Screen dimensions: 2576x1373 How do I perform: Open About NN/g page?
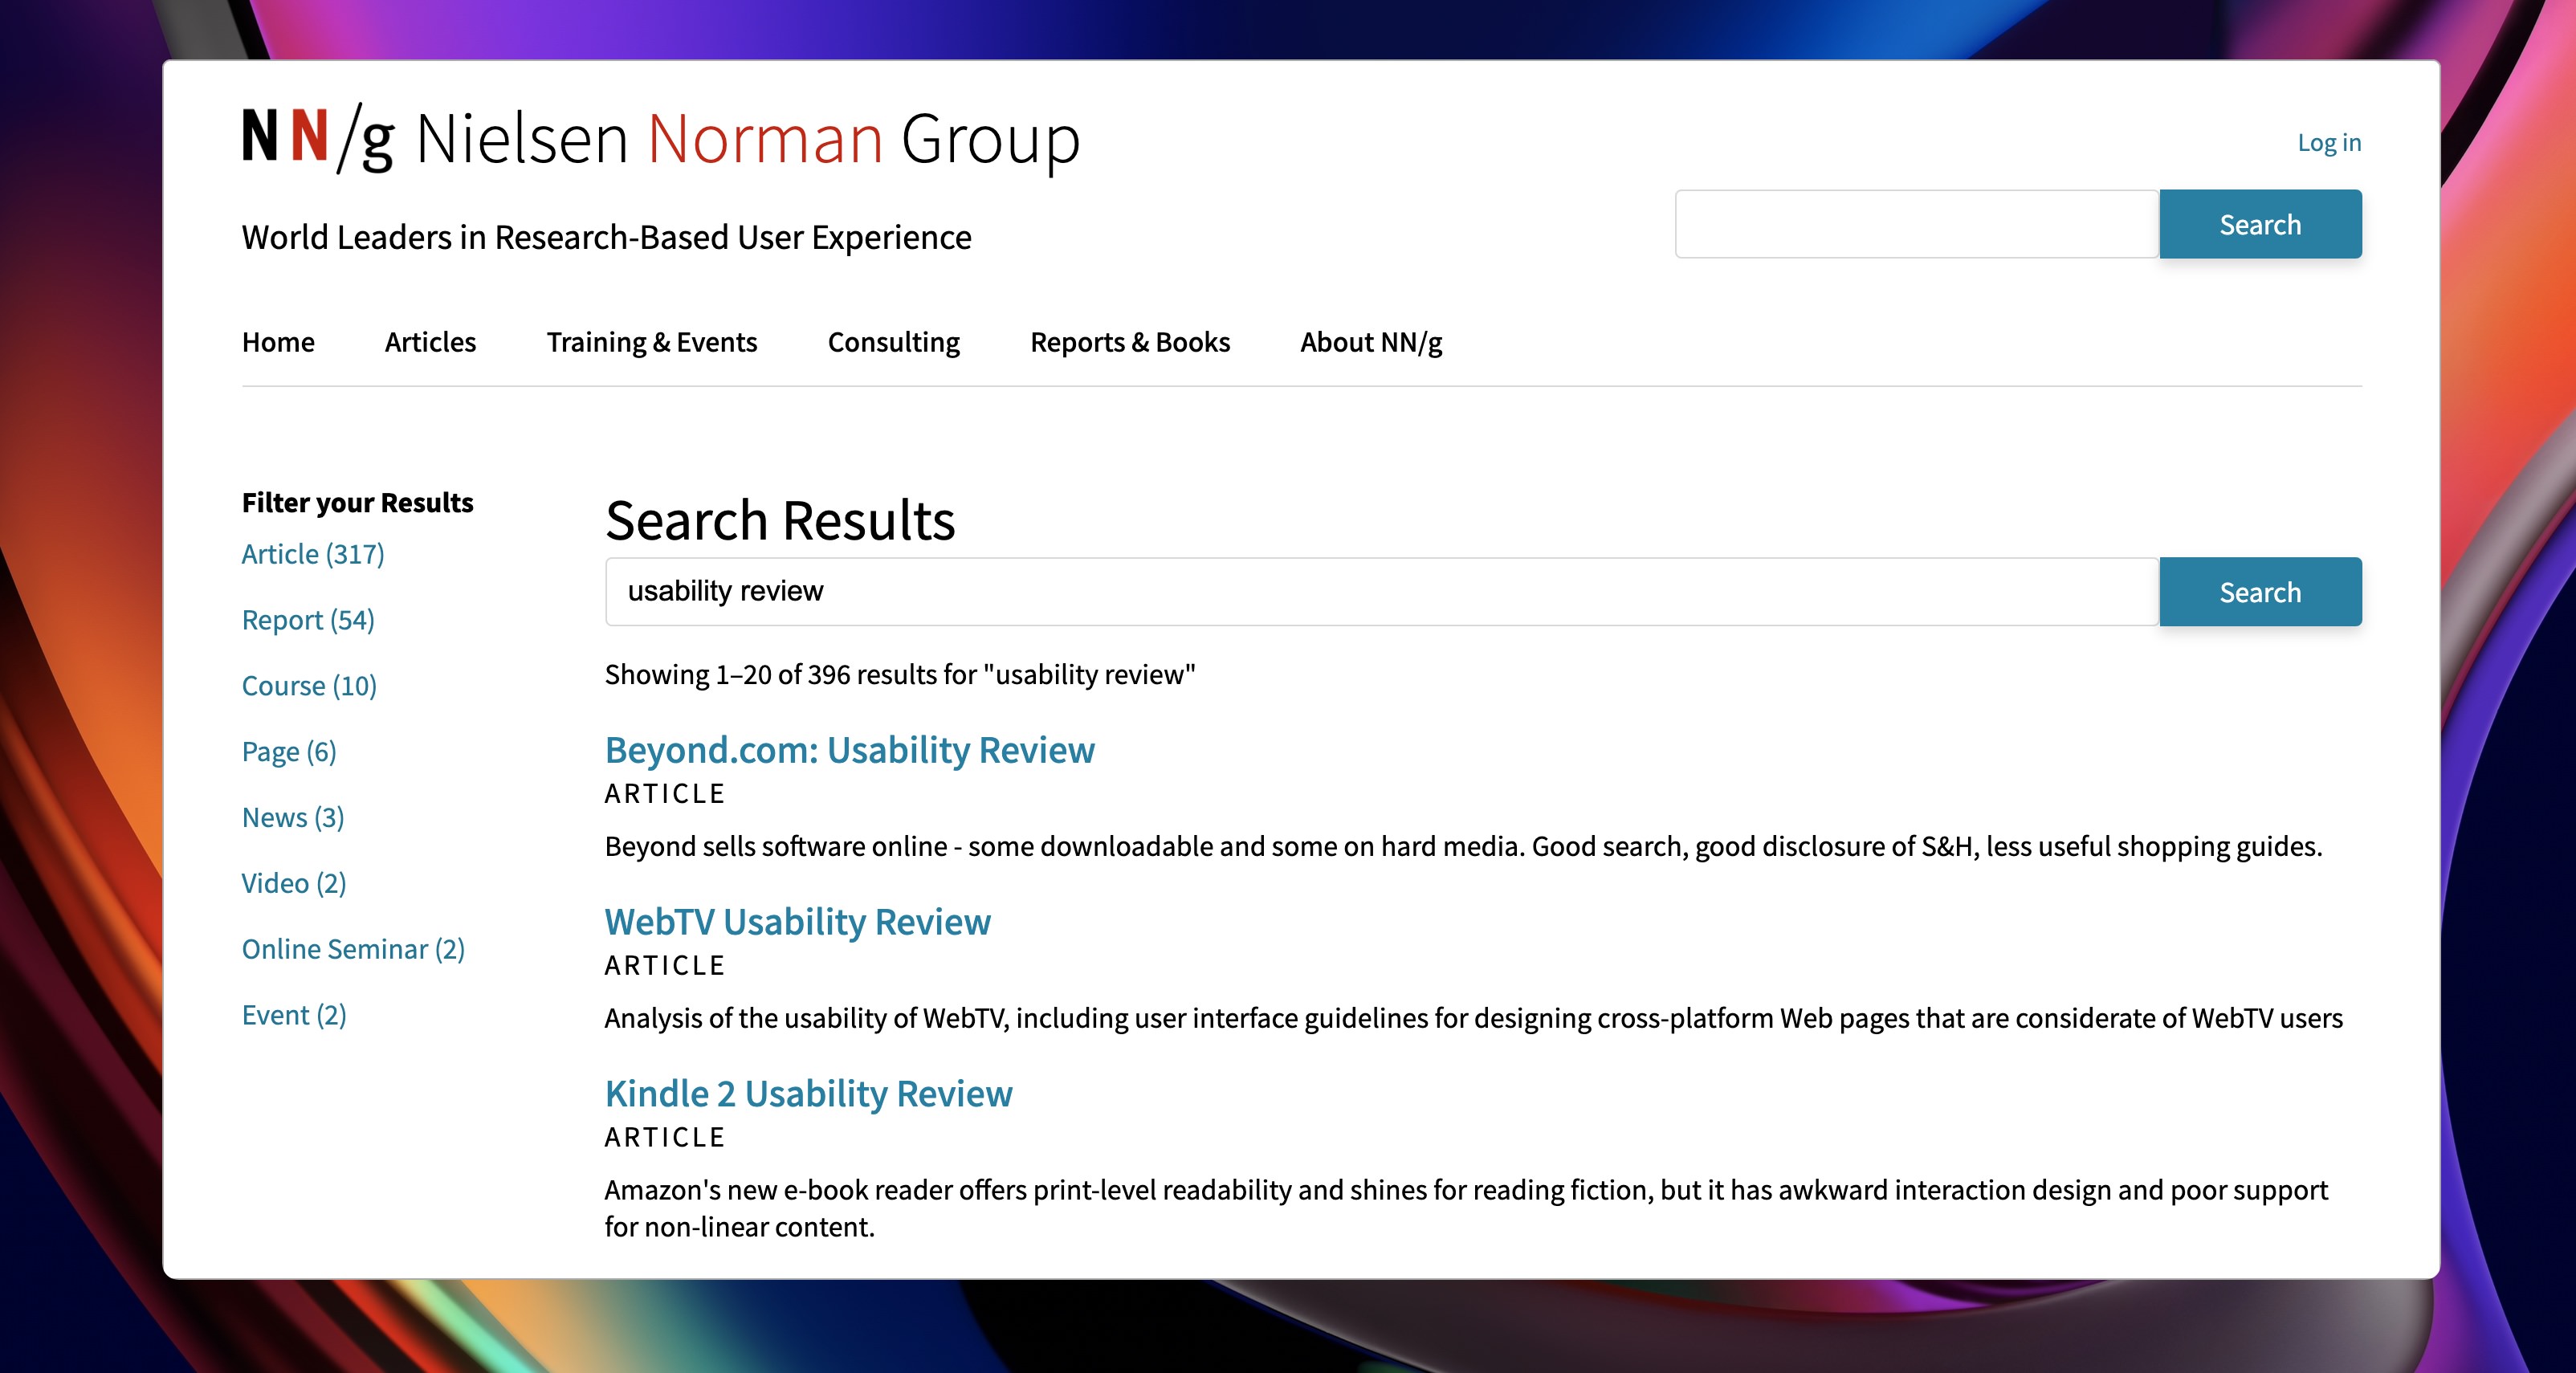click(x=1370, y=342)
